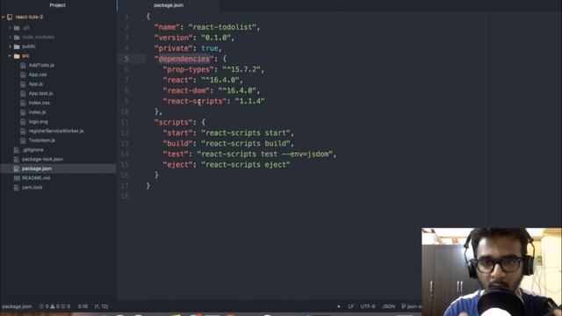Click the "^15.7.2" prop-types version
Image resolution: width=562 pixels, height=316 pixels.
(241, 69)
